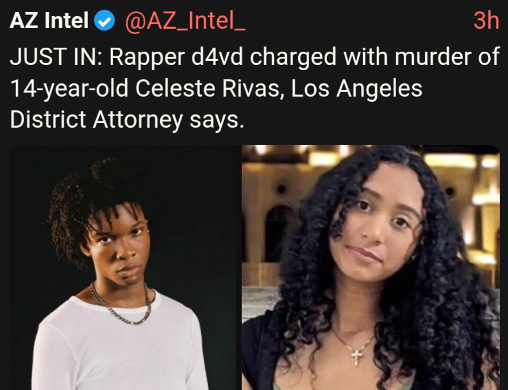Open the right photo of woman with curly hair

371,267
